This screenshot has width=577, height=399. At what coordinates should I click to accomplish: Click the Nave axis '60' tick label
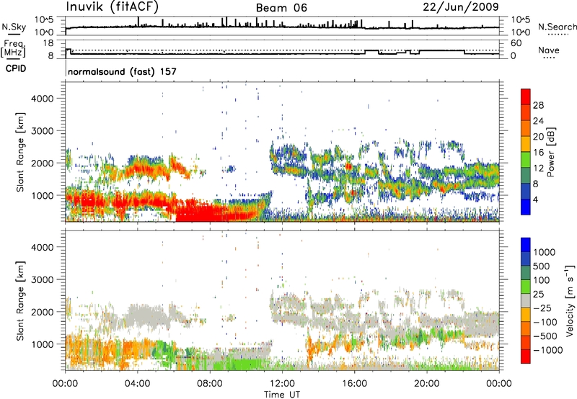point(516,43)
